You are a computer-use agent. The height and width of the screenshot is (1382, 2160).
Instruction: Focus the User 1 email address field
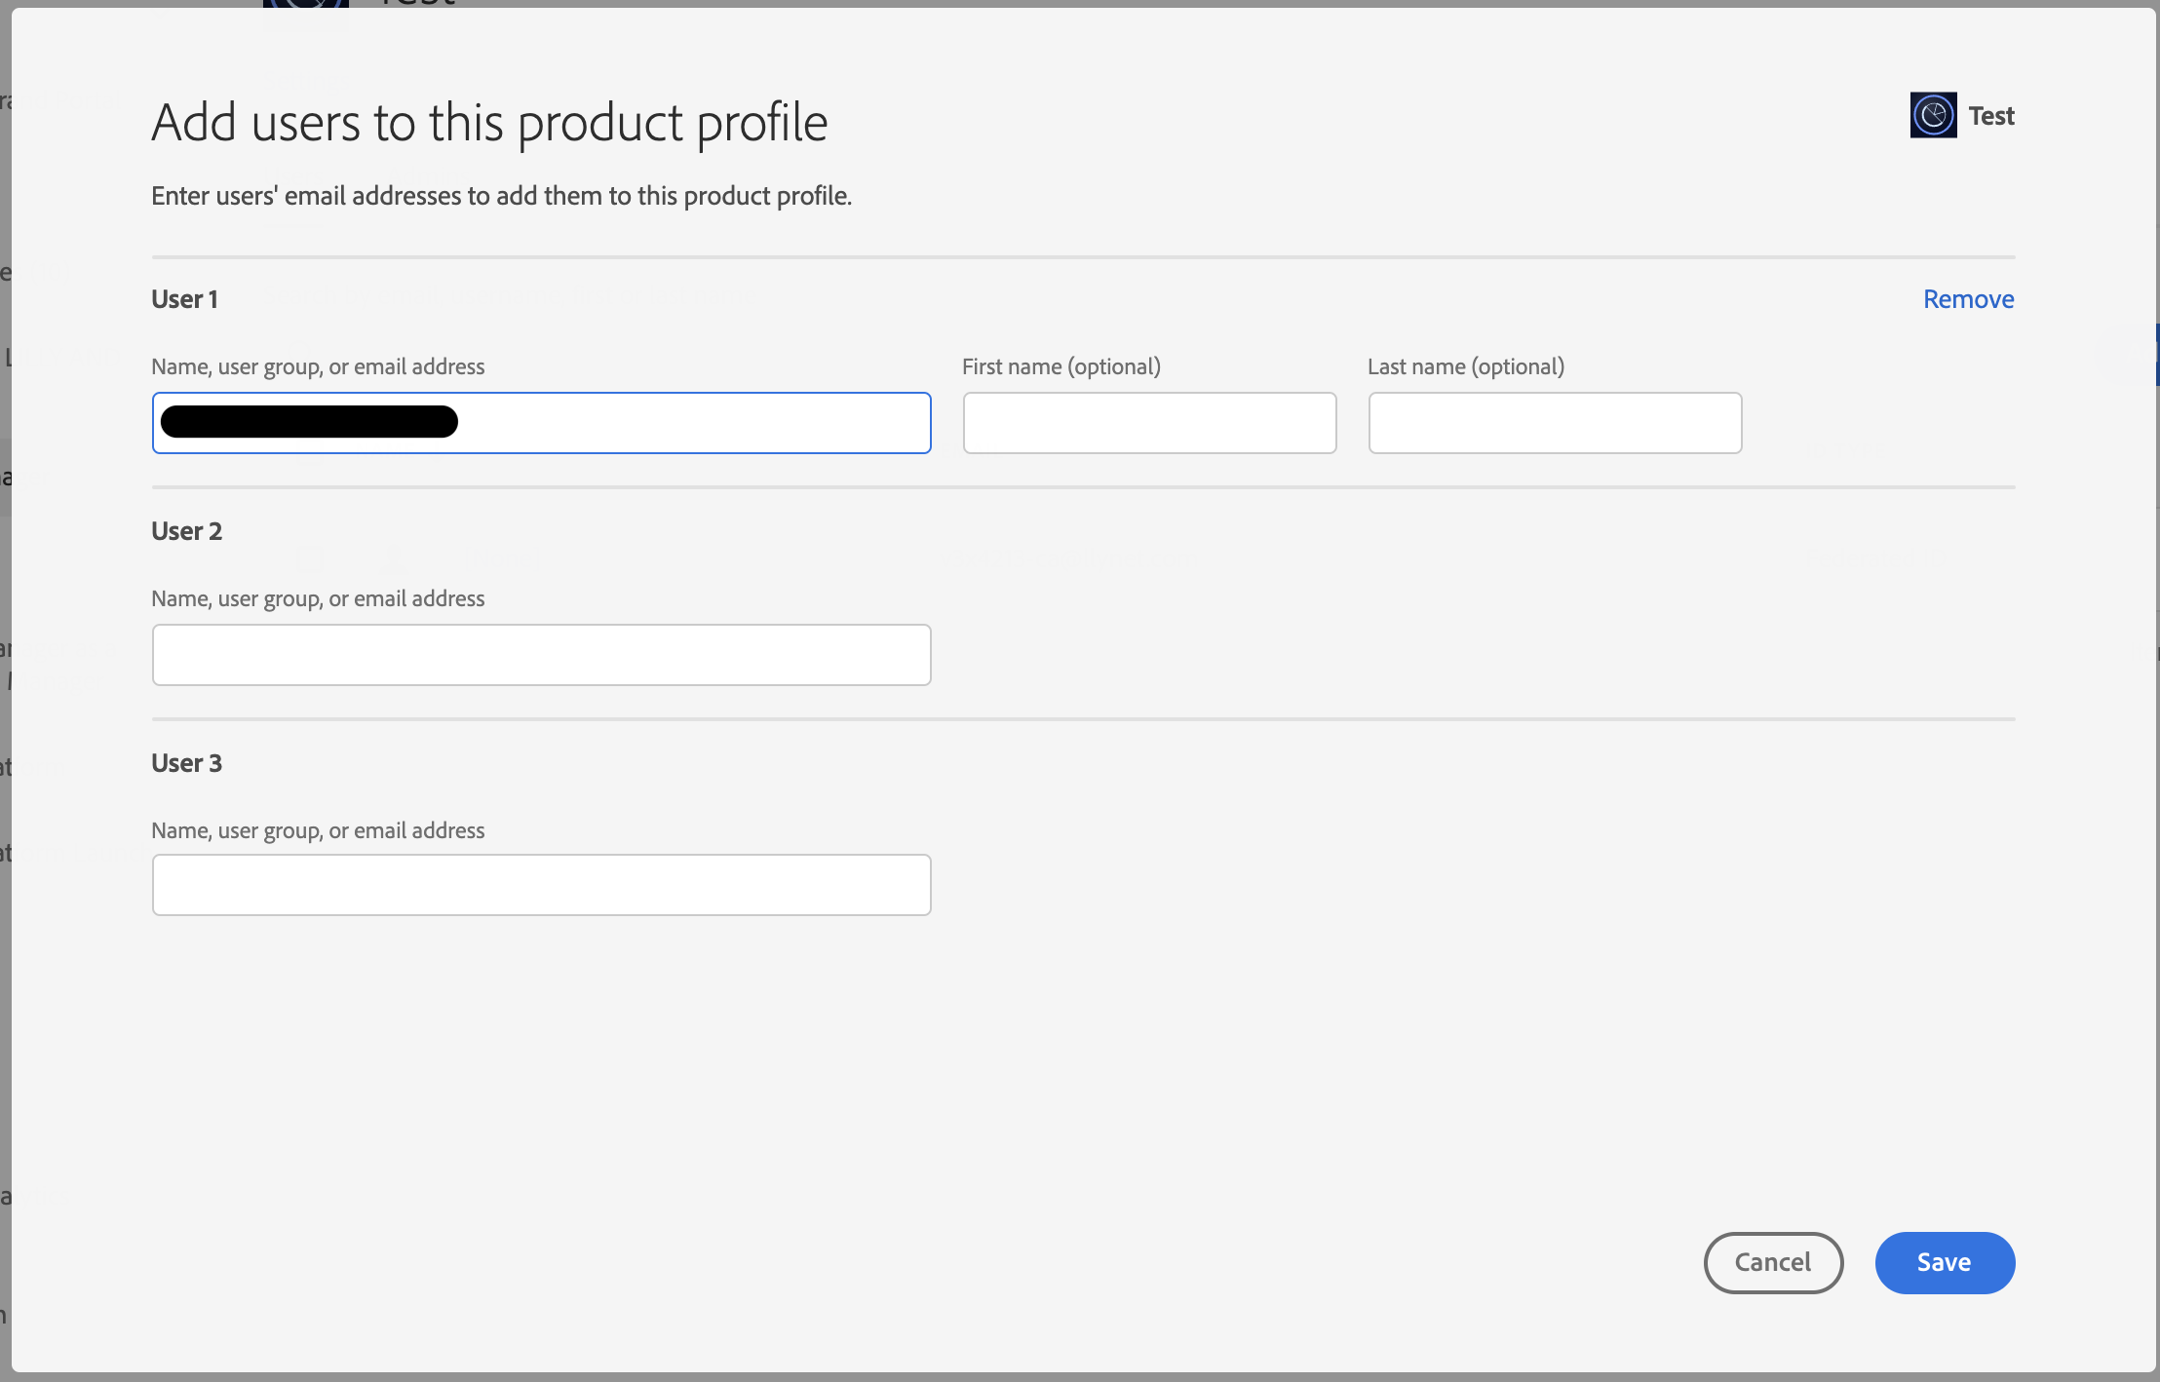682,423
